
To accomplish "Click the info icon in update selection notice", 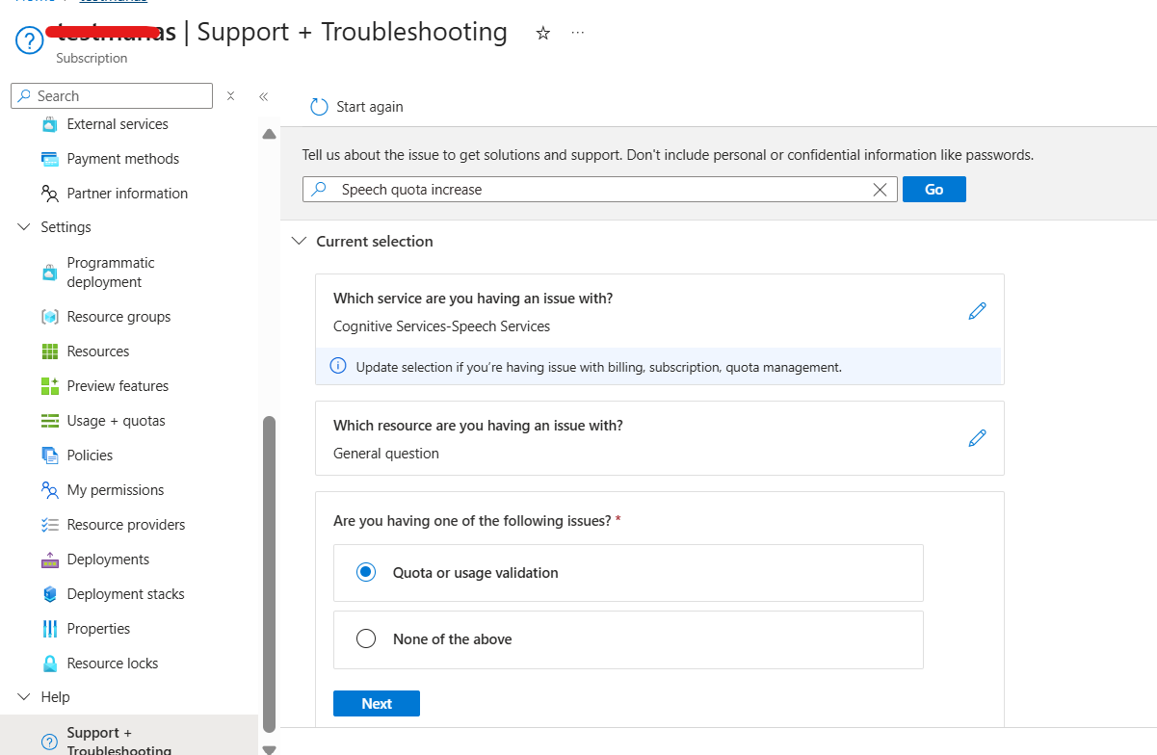I will [x=338, y=366].
